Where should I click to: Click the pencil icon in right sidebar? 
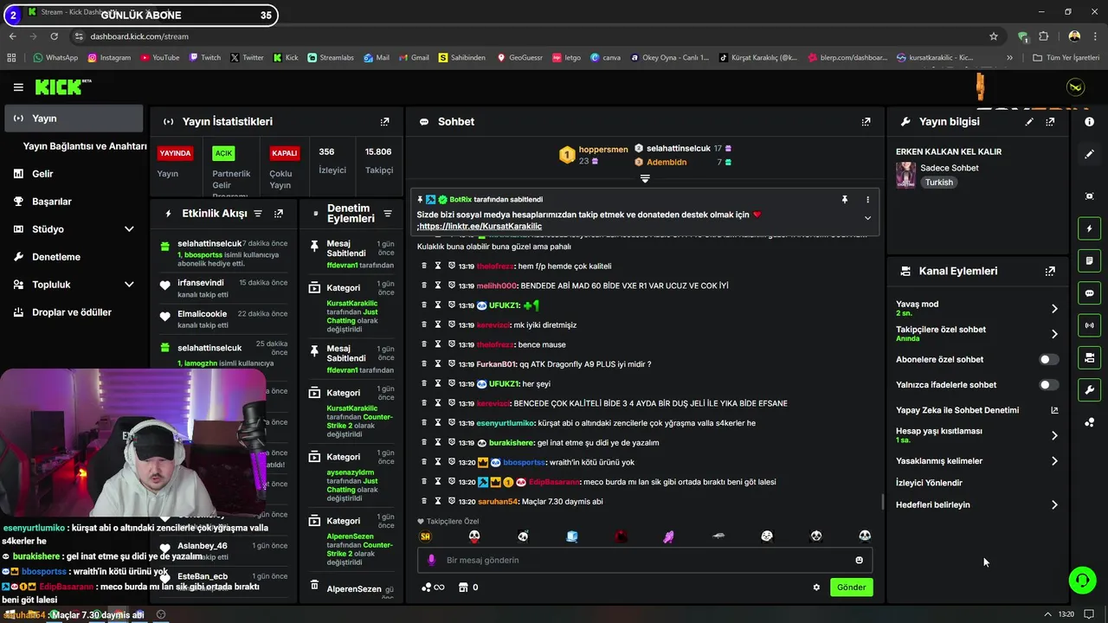coord(1090,154)
